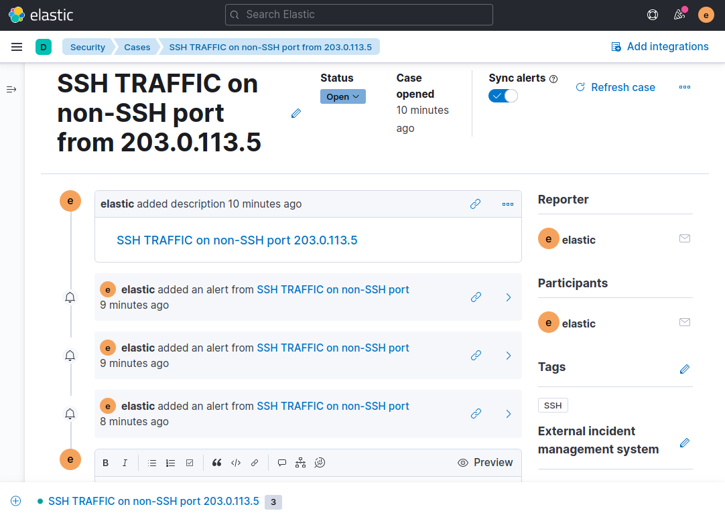Insert timeline via the network icon

coord(301,463)
